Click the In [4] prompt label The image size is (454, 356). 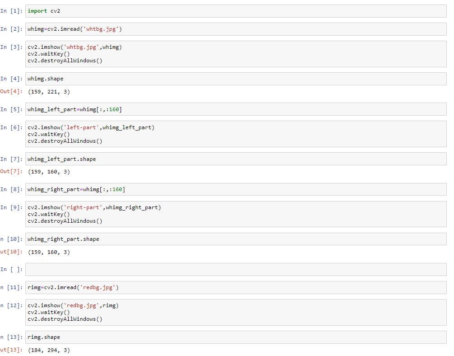click(x=12, y=79)
